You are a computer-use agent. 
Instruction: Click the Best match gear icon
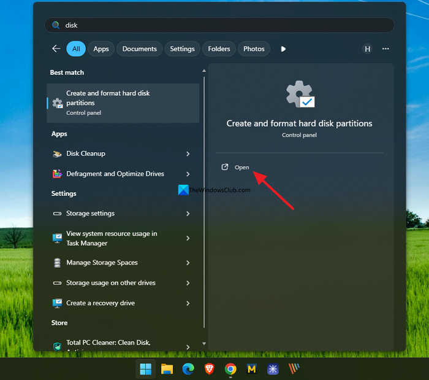[58, 103]
